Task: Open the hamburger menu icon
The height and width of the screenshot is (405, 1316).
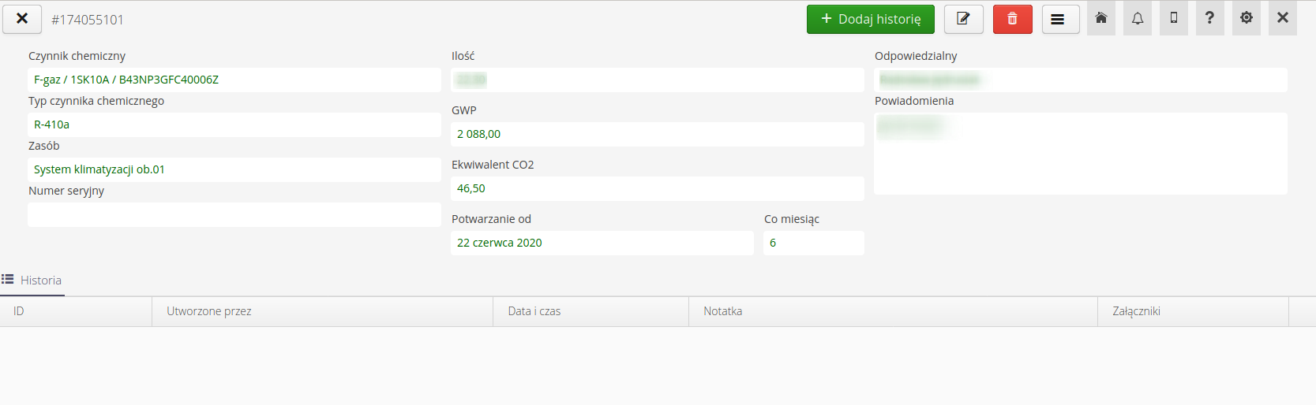Action: tap(1059, 19)
